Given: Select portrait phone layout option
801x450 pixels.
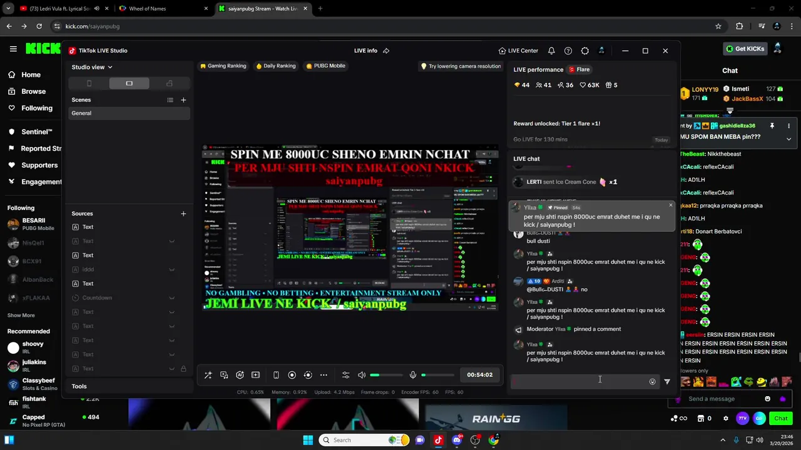Looking at the screenshot, I should [89, 83].
